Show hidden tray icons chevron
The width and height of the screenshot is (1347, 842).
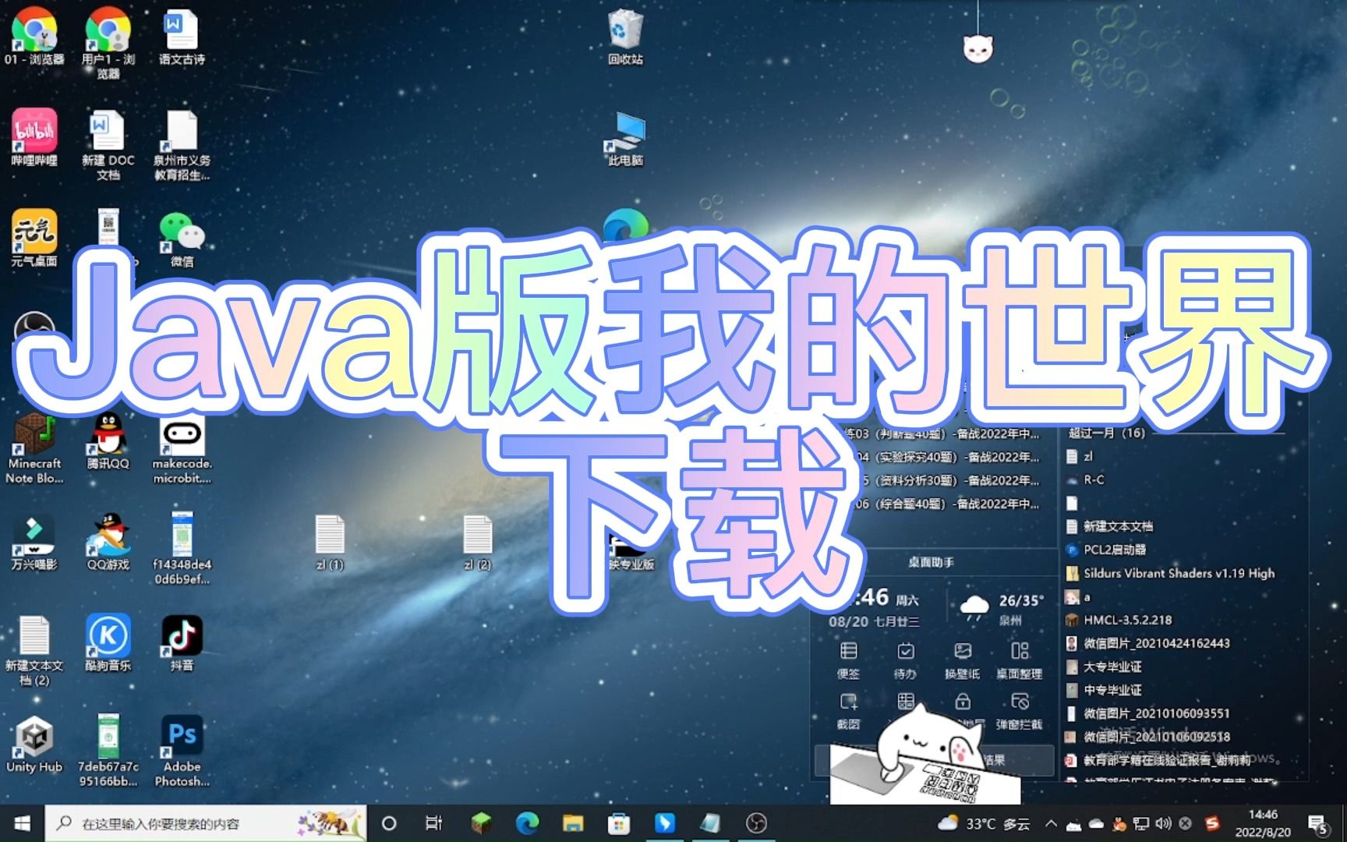coord(1051,823)
